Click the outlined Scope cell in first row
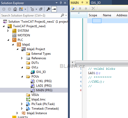The width and height of the screenshot is (128, 118). (97, 21)
